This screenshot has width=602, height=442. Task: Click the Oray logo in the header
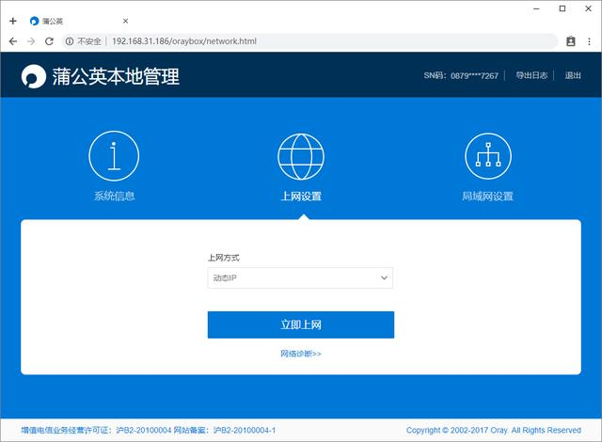(34, 76)
